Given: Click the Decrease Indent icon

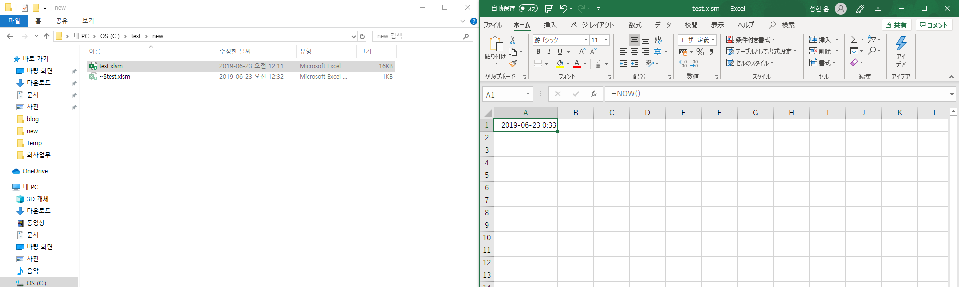Looking at the screenshot, I should pos(623,64).
